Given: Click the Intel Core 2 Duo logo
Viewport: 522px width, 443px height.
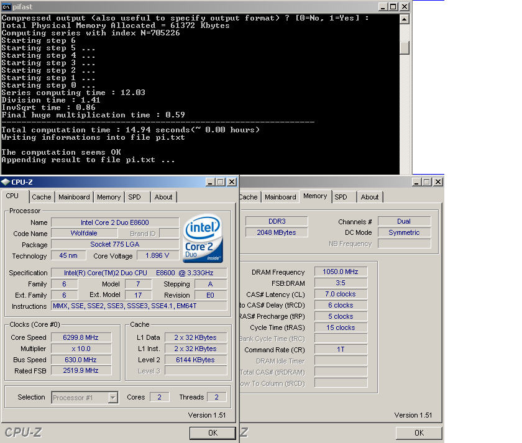Looking at the screenshot, I should (x=203, y=239).
